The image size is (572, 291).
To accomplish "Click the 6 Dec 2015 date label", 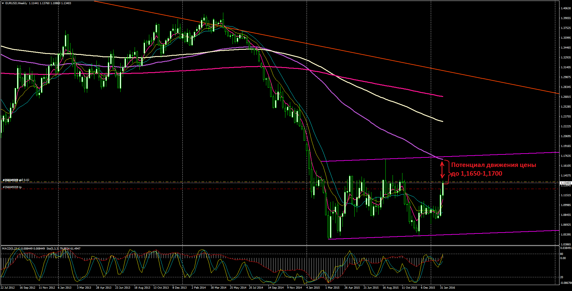I will 428,288.
